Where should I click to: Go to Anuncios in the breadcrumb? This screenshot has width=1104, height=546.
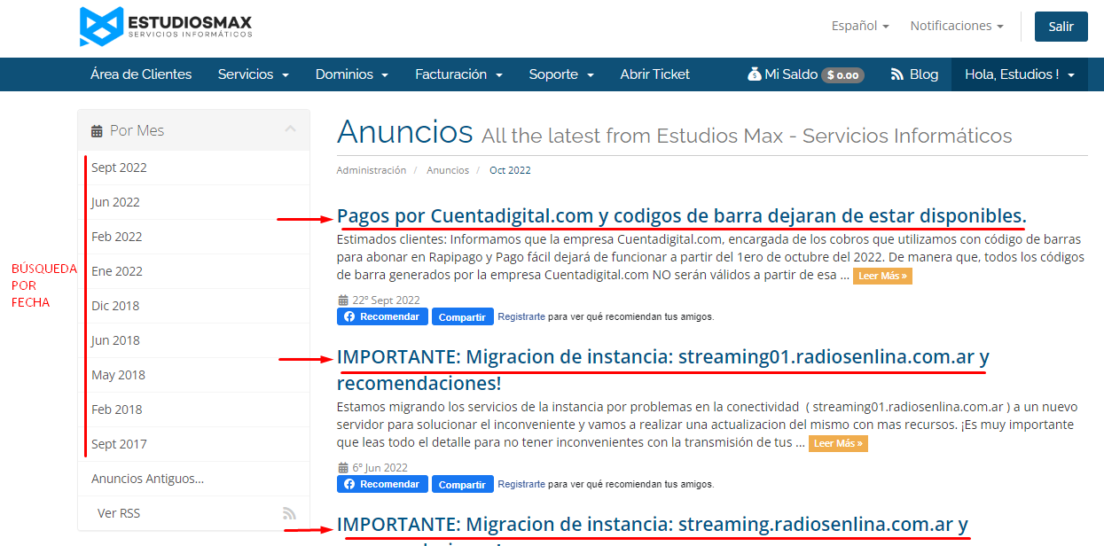click(447, 170)
